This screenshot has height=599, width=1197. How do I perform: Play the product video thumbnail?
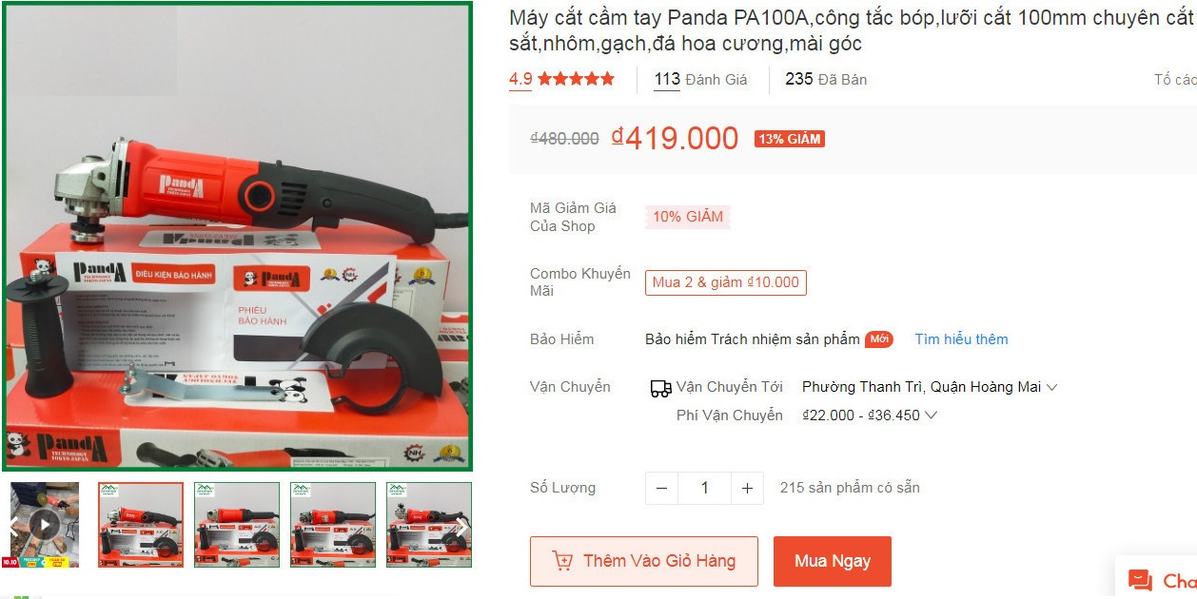(x=44, y=524)
